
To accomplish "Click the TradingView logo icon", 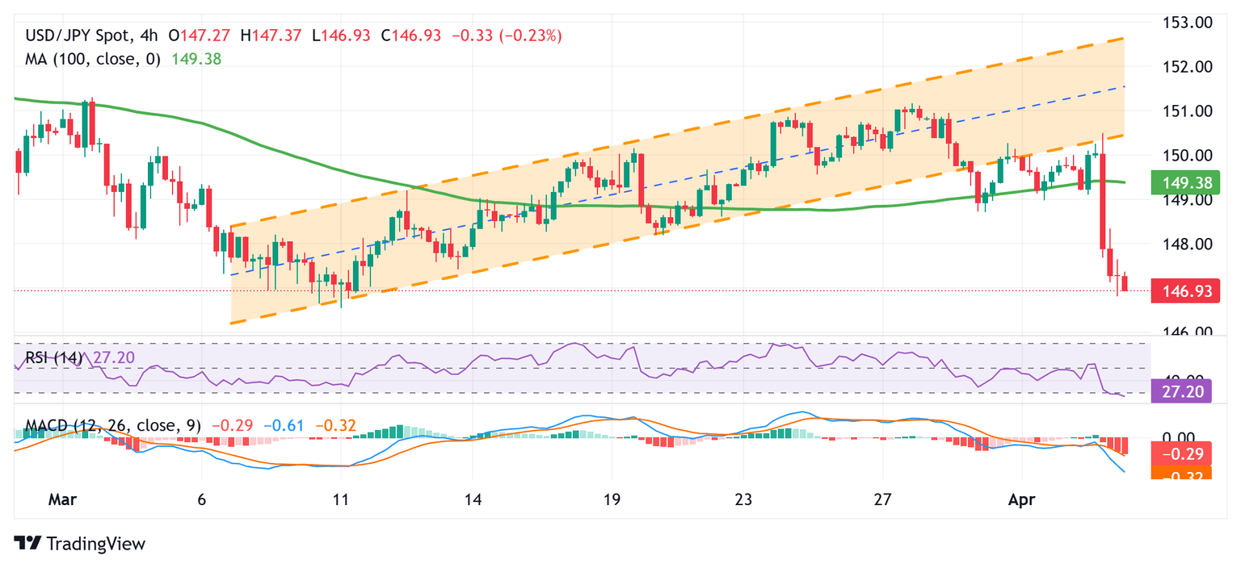I will pos(28,543).
